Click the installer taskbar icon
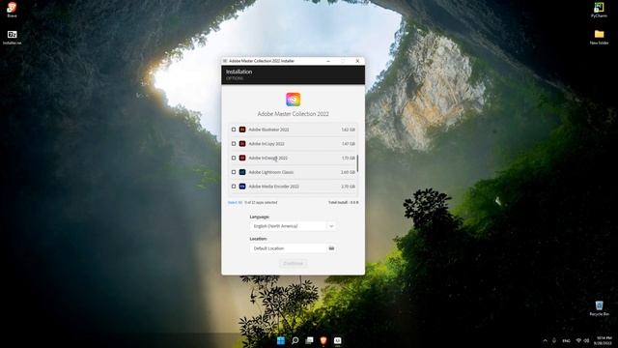 [x=338, y=340]
